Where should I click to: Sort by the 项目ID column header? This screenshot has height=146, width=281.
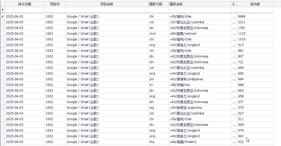click(x=55, y=4)
